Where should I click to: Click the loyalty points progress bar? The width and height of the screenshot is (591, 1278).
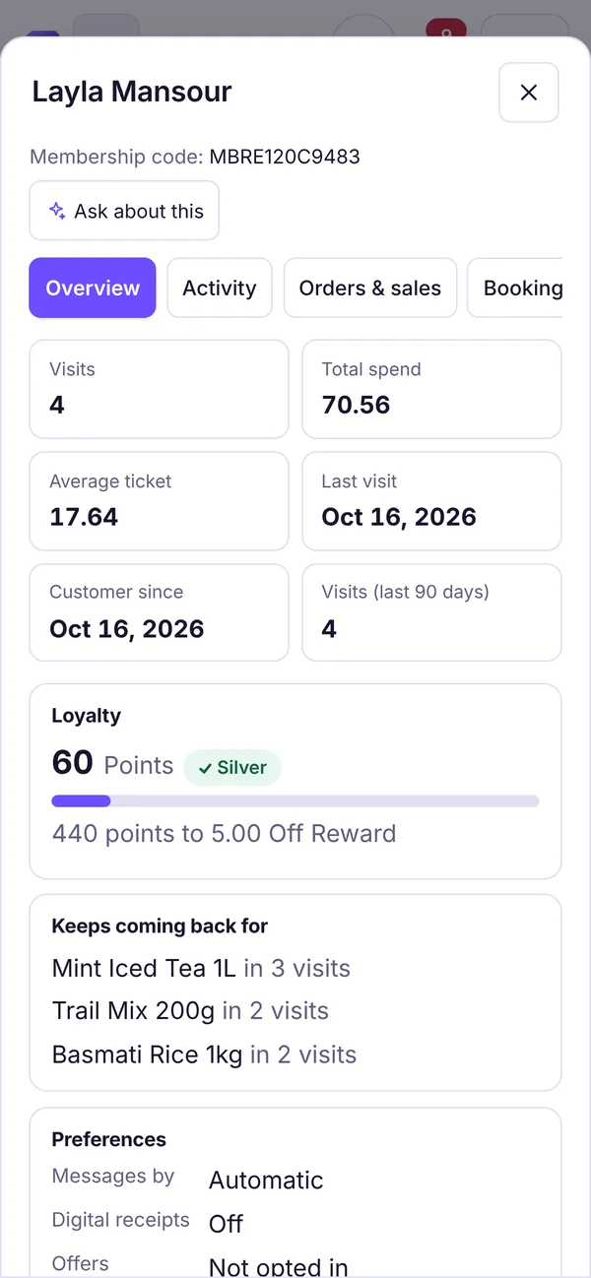pos(295,800)
